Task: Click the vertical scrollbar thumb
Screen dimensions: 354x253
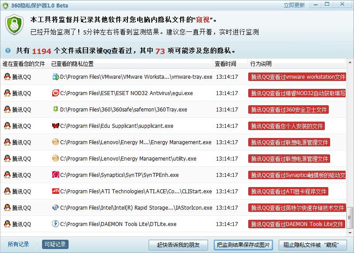Action: pos(350,217)
